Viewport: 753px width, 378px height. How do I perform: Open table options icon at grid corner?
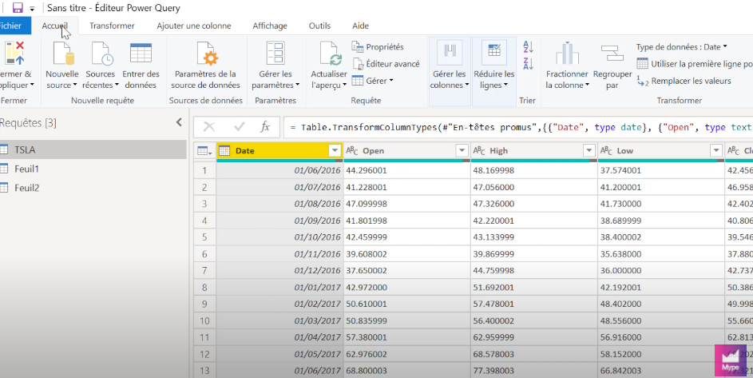pos(205,151)
